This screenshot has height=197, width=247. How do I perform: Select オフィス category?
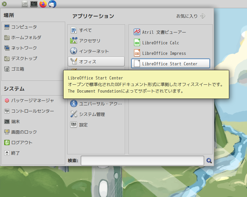coord(96,62)
